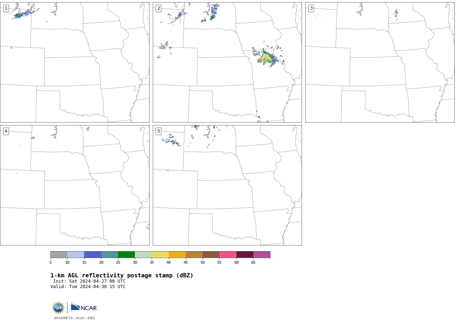Click the NSF logo icon
This screenshot has height=322, width=458.
point(58,308)
